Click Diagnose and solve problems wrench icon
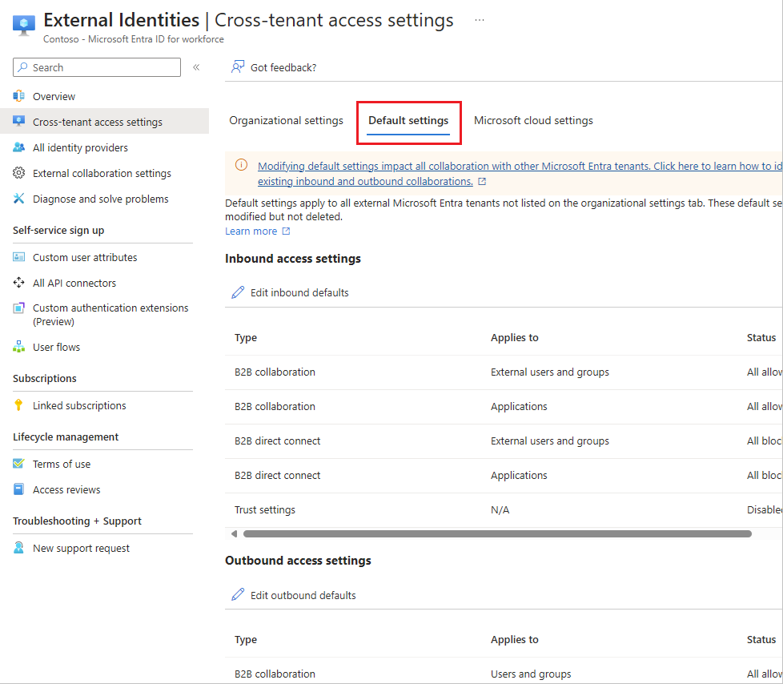The image size is (783, 684). [19, 199]
